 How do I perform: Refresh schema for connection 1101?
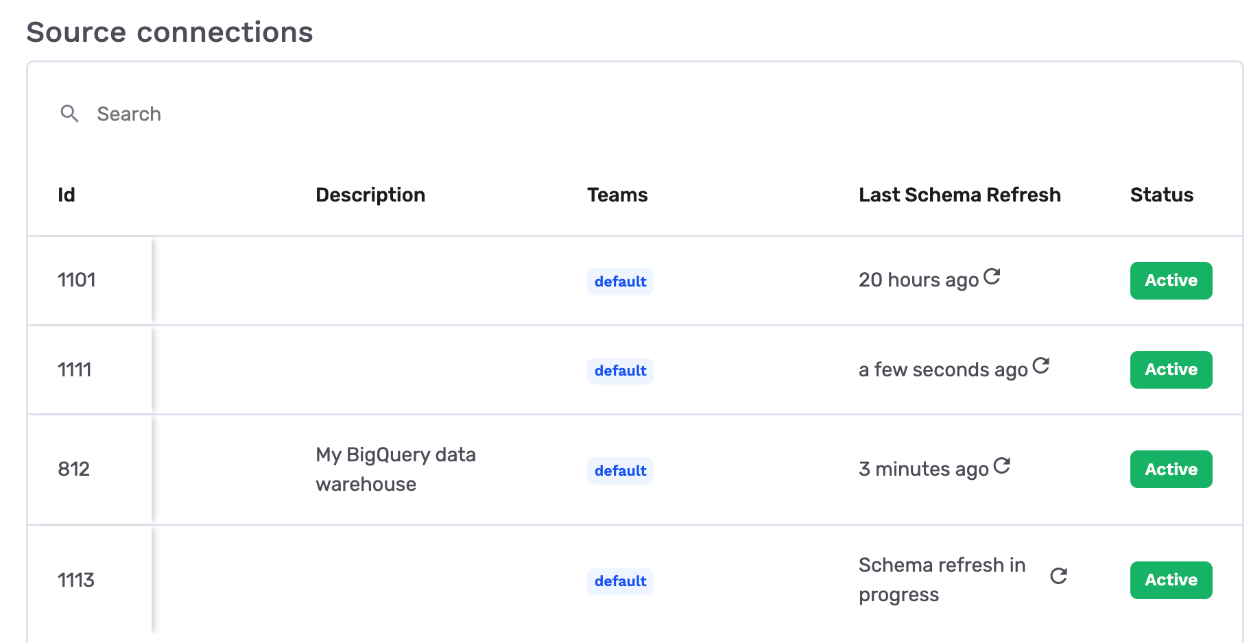(992, 276)
